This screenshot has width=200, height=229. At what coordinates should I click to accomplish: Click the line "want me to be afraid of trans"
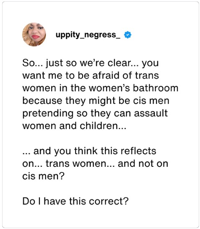[91, 76]
